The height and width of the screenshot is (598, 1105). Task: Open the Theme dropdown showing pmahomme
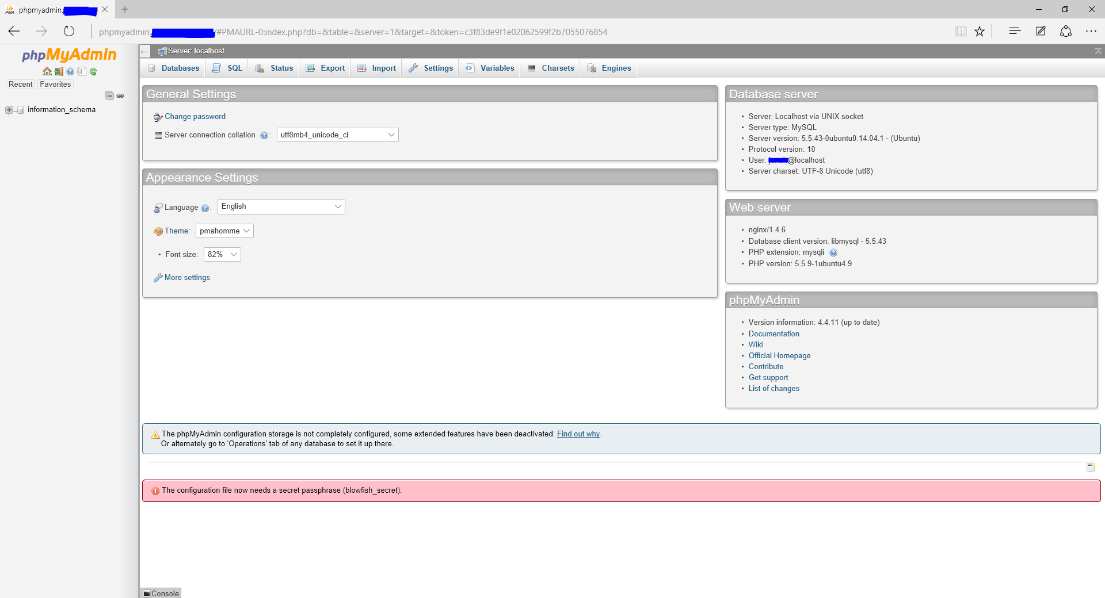coord(224,231)
